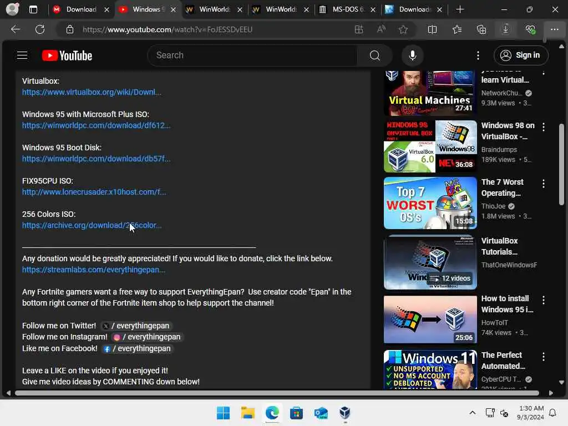View site information lock icon

(x=70, y=29)
